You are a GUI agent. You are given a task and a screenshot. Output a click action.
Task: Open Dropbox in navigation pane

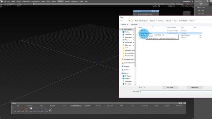click(x=126, y=66)
